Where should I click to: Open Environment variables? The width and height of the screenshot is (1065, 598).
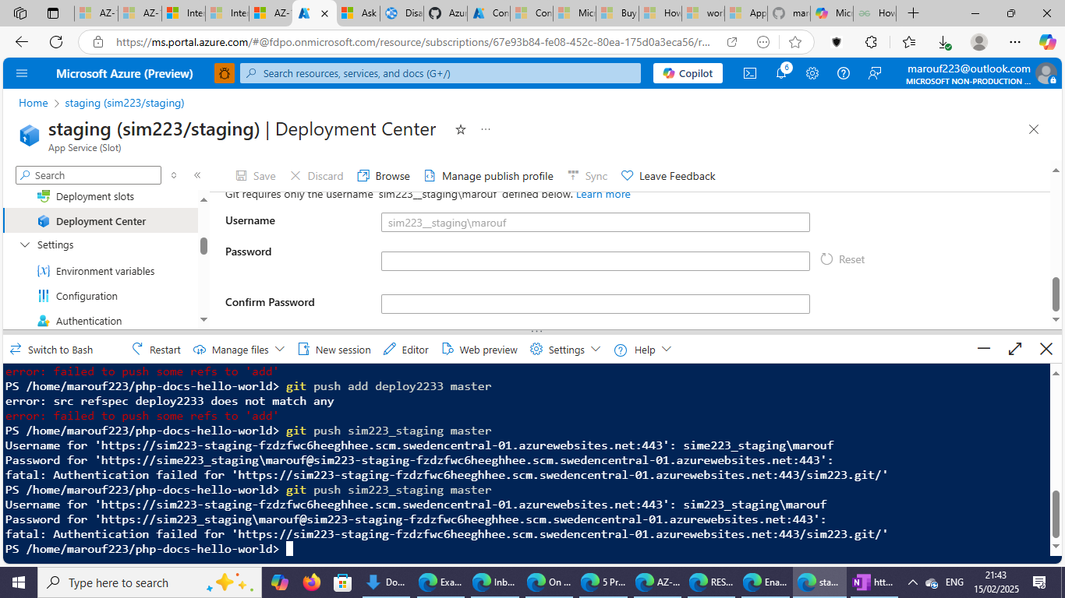(105, 271)
